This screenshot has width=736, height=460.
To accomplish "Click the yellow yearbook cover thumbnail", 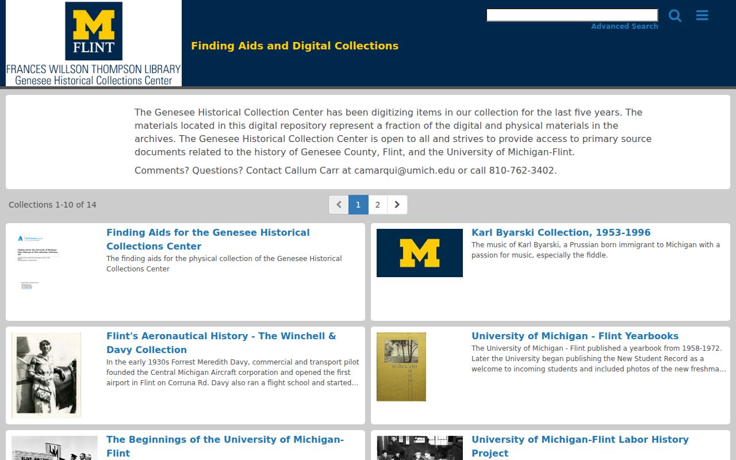I will [x=401, y=367].
